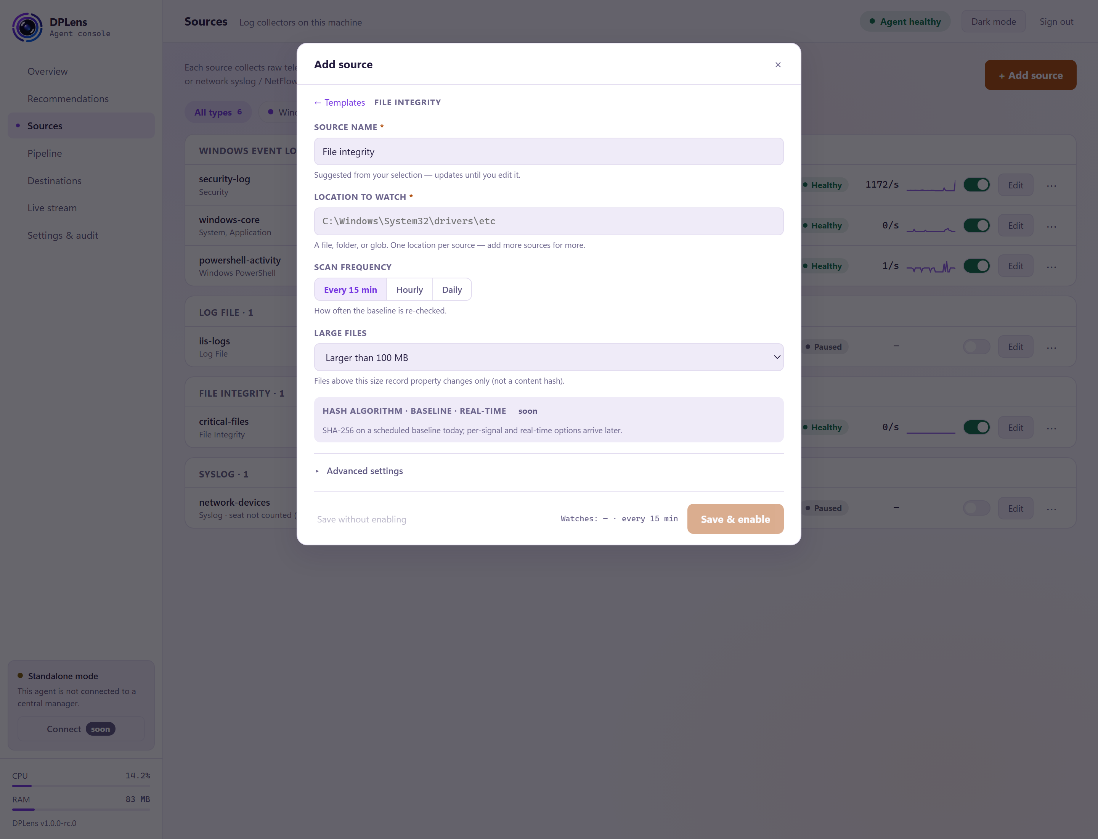
Task: Click the Agent healthy status badge
Action: 905,21
